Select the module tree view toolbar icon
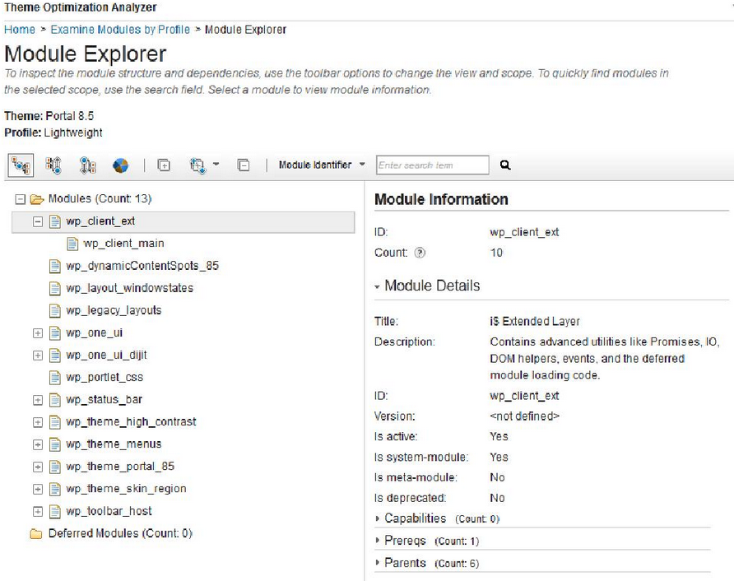The image size is (734, 581). tap(21, 165)
